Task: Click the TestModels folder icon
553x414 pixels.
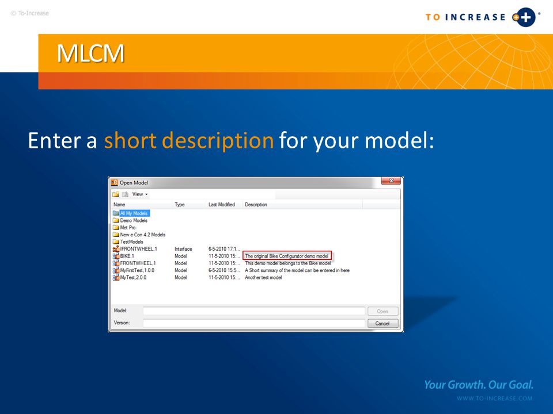Action: pos(116,242)
